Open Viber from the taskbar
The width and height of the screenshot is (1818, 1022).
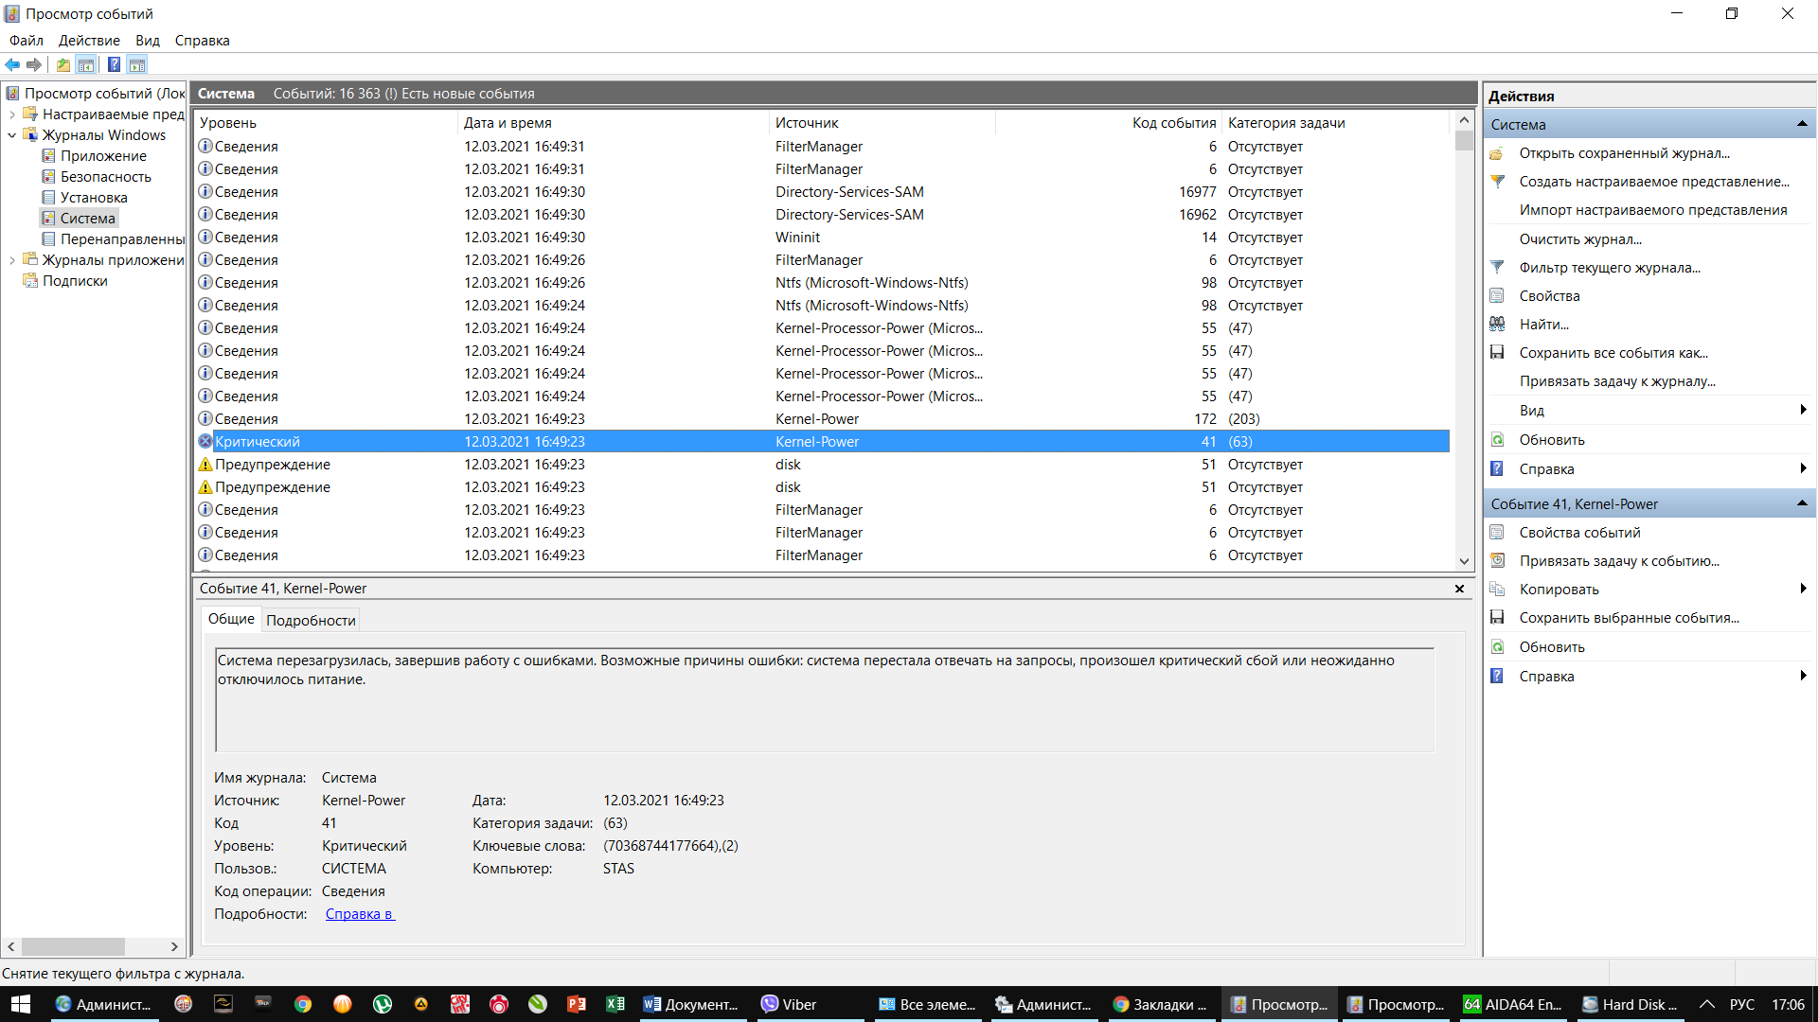pos(789,1004)
